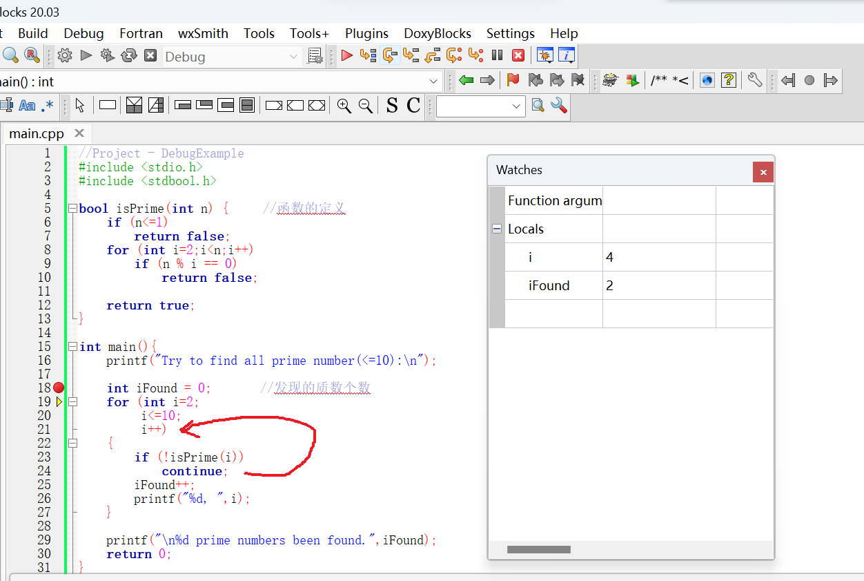
Task: Open DoxyBlocks preferences wrench icon
Action: click(755, 80)
